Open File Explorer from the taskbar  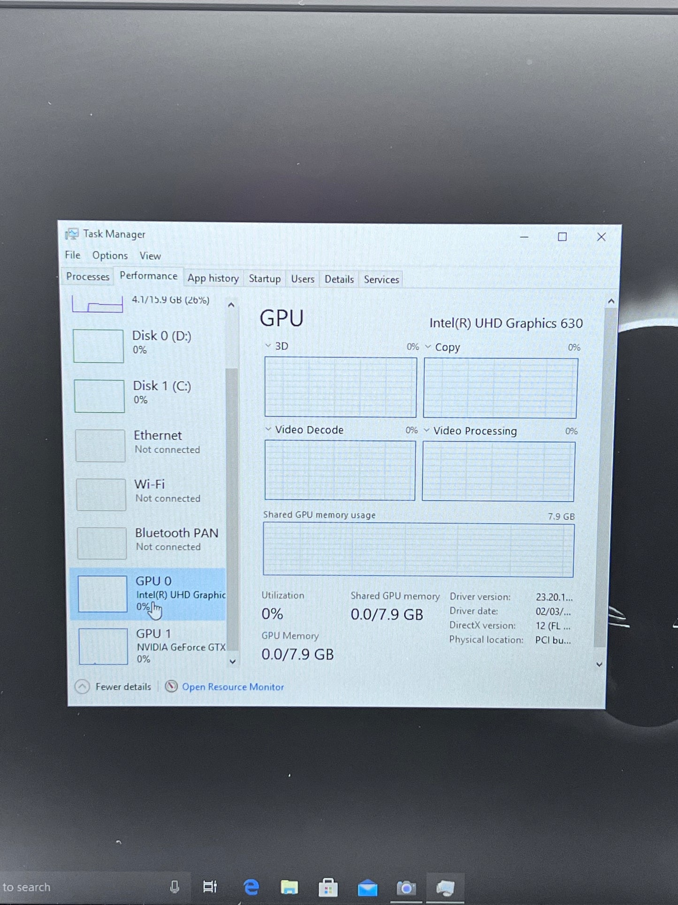click(x=289, y=887)
